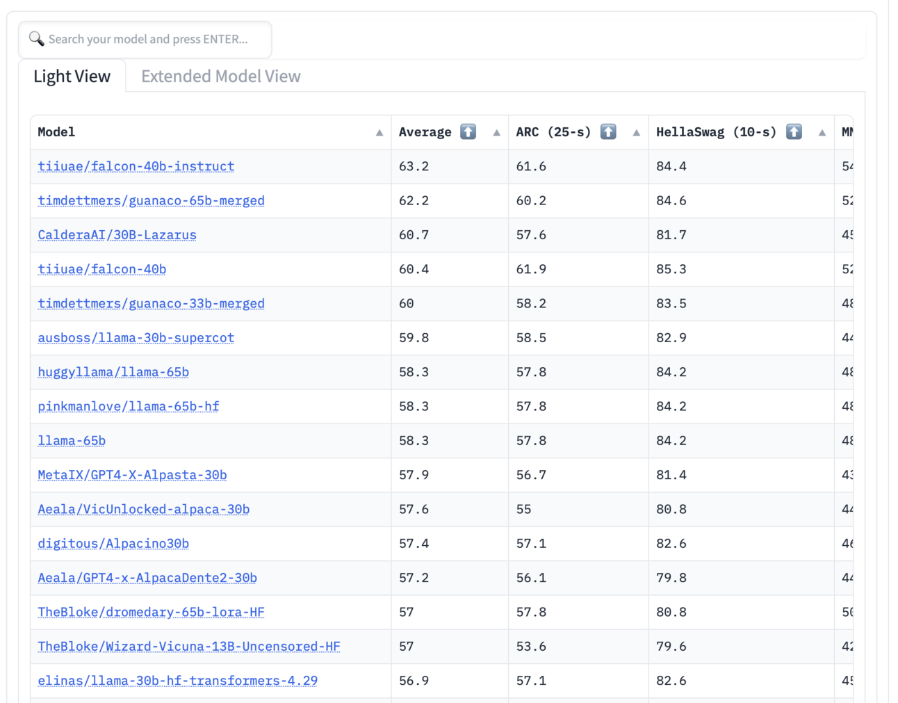Sort by Average column triangle
Viewport: 898px width, 703px height.
(496, 133)
